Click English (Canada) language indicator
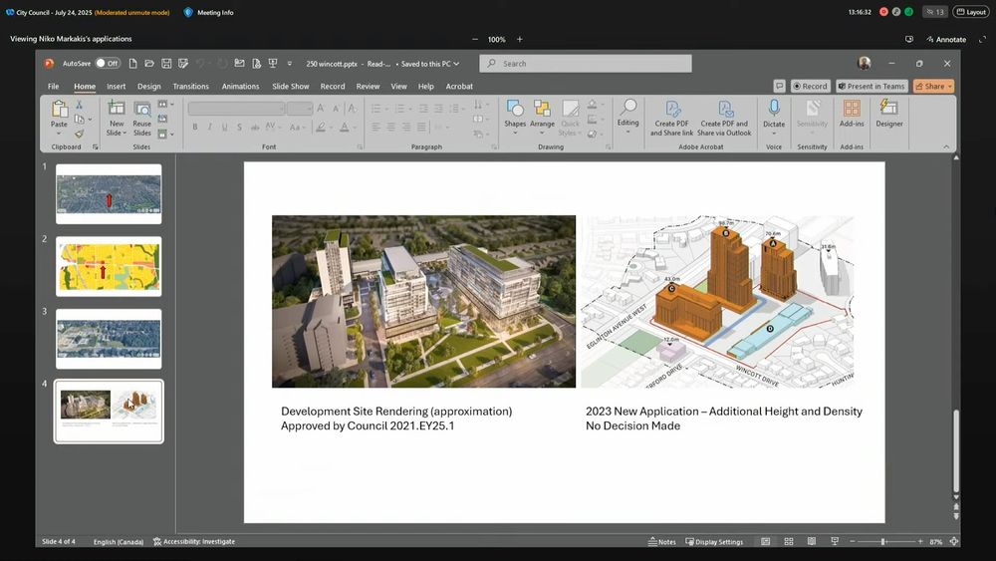The image size is (996, 561). (119, 542)
